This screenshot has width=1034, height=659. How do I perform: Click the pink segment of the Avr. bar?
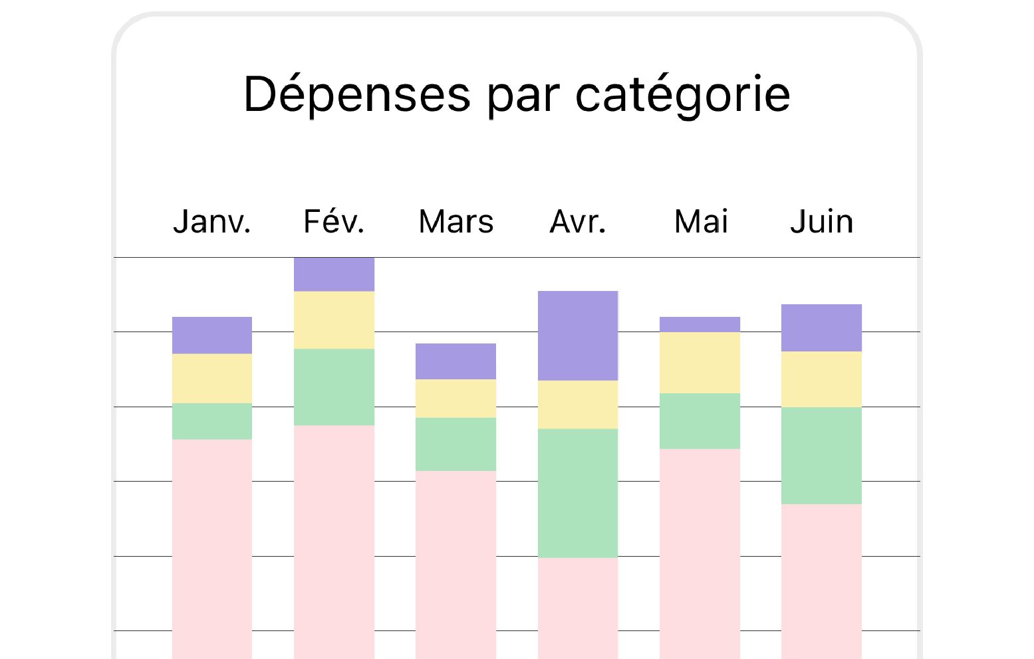(x=577, y=607)
